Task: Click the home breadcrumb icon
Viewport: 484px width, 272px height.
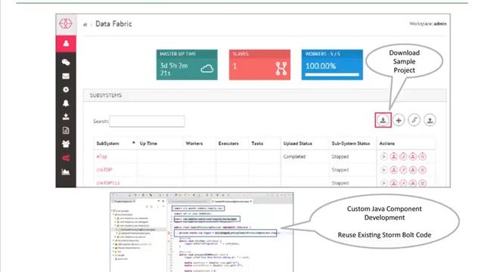Action: [85, 24]
